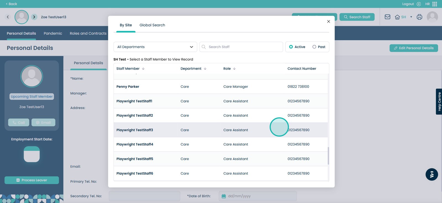Select the Past radio button

[314, 47]
